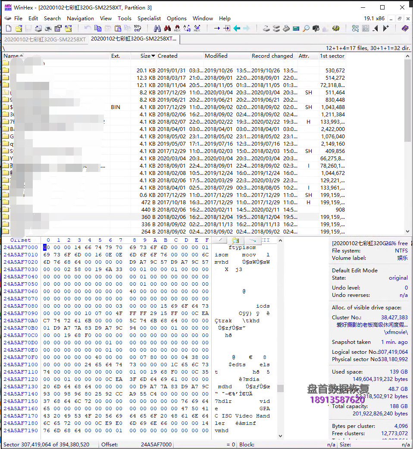Sort the file list by Name column
This screenshot has width=413, height=449.
point(56,56)
